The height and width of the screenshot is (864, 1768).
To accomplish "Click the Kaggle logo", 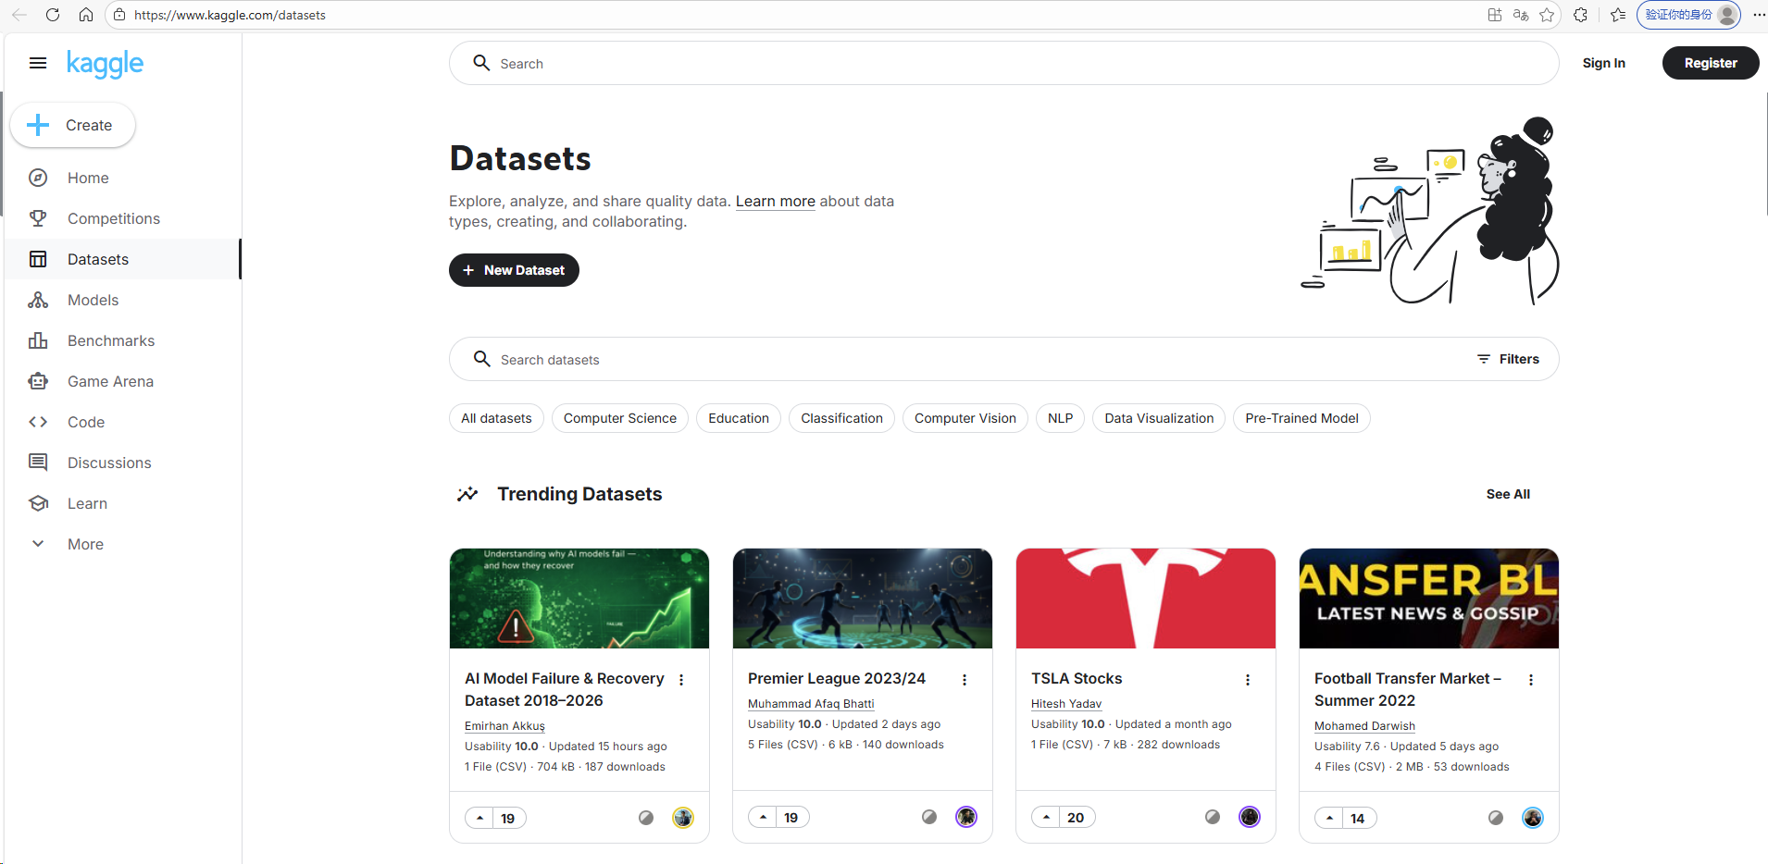I will (x=105, y=64).
